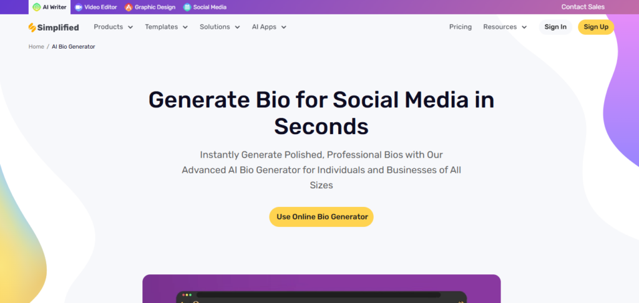The width and height of the screenshot is (639, 303).
Task: Click the Social Media globe icon
Action: (x=187, y=7)
